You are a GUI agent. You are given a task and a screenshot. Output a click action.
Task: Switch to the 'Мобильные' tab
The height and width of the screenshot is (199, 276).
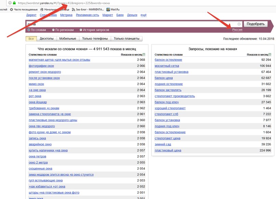68,39
